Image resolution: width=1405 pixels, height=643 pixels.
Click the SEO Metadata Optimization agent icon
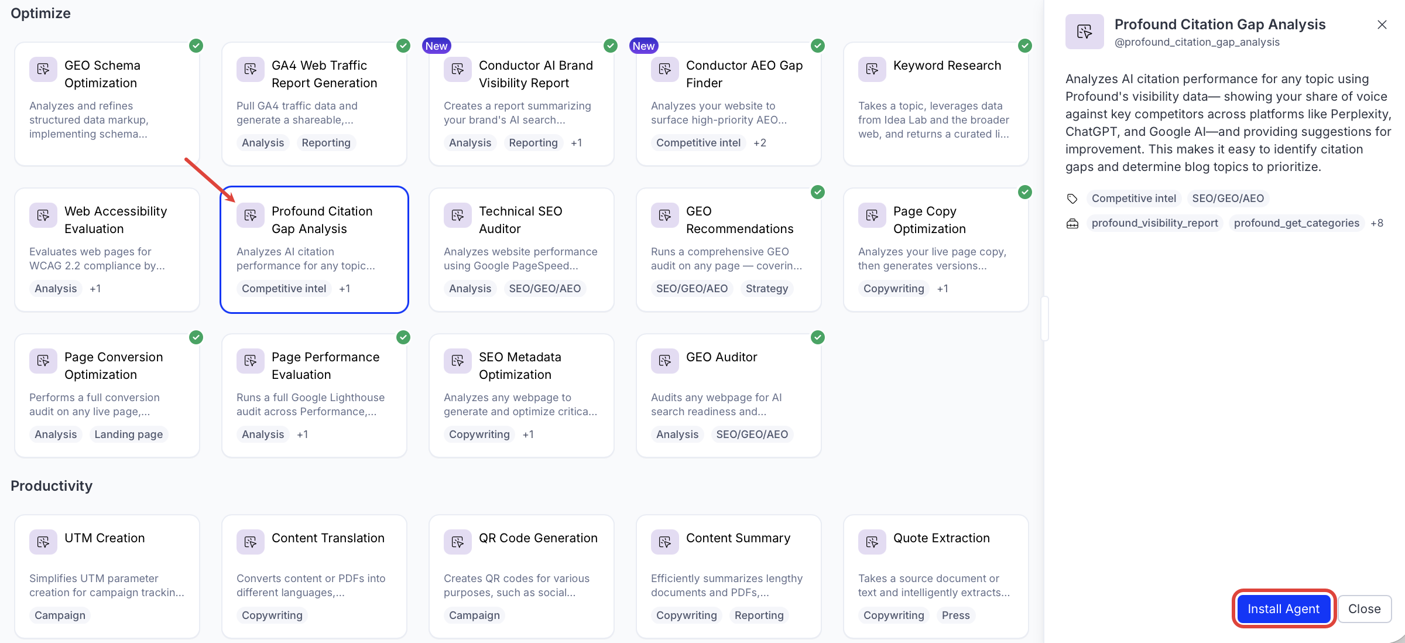point(458,361)
